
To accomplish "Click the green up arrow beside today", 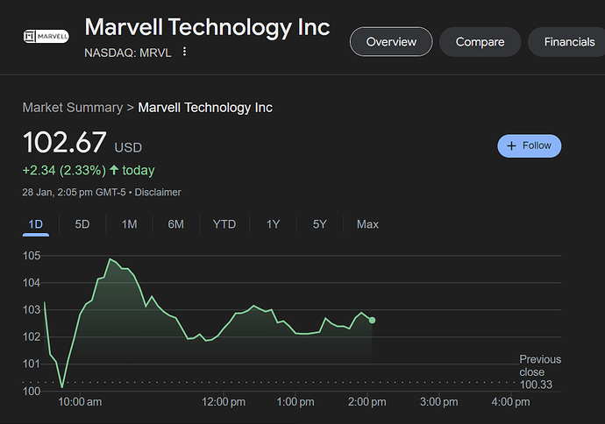I will coord(114,170).
